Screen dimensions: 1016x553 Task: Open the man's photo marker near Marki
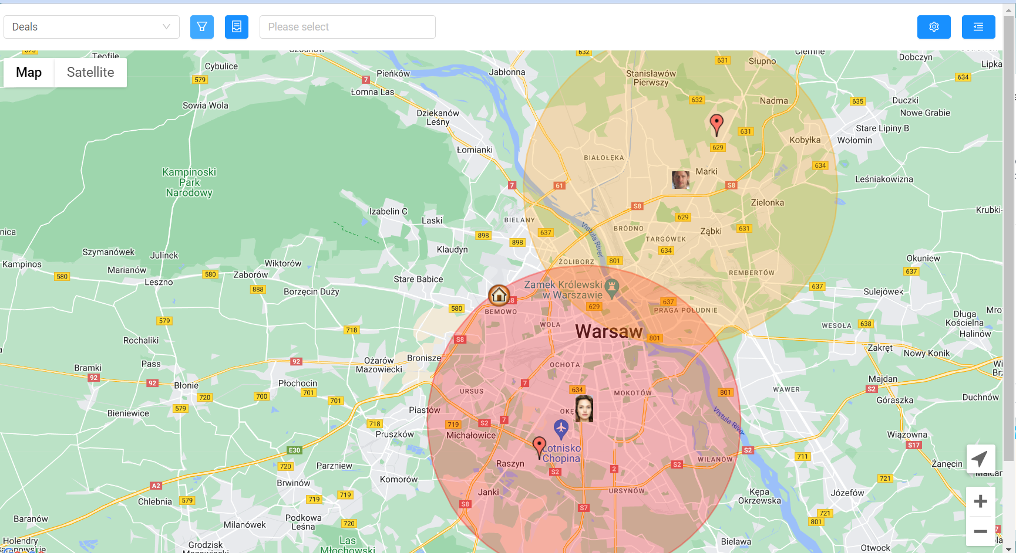[680, 179]
